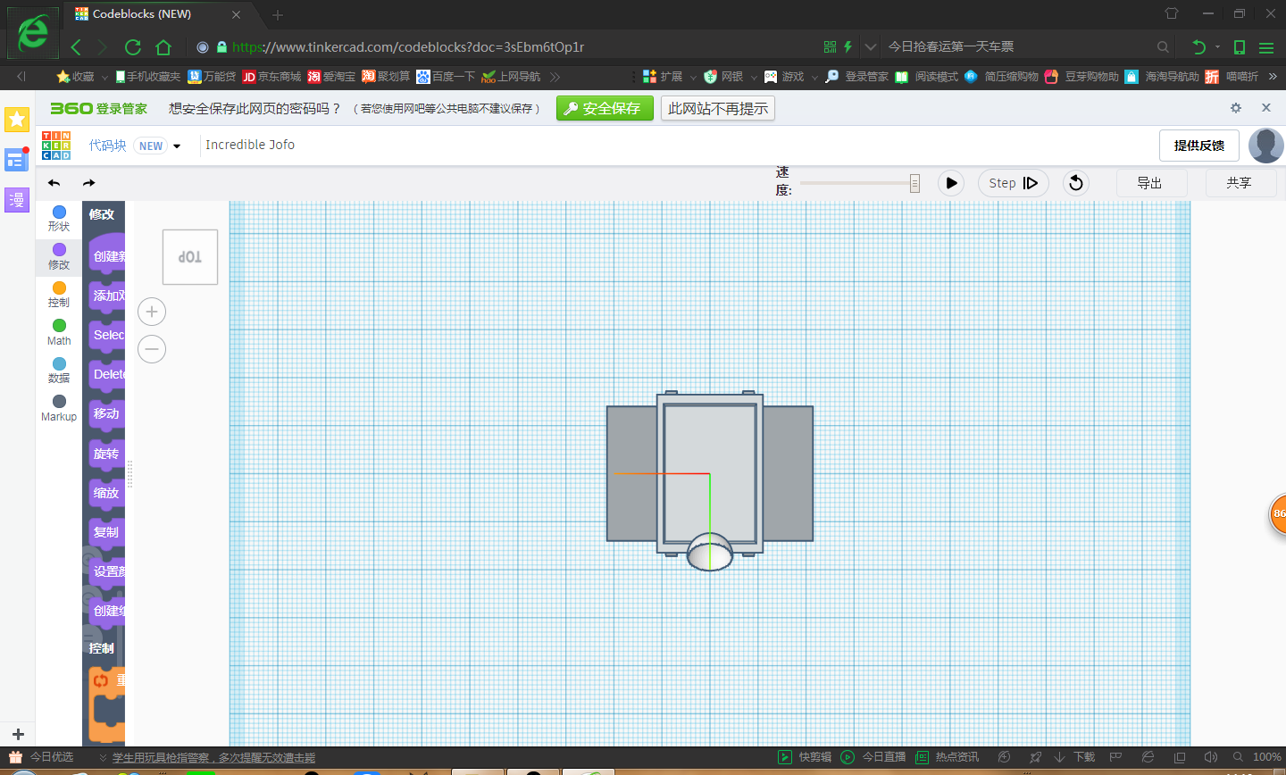1286x775 pixels.
Task: Click the 导出 export button
Action: [x=1150, y=183]
